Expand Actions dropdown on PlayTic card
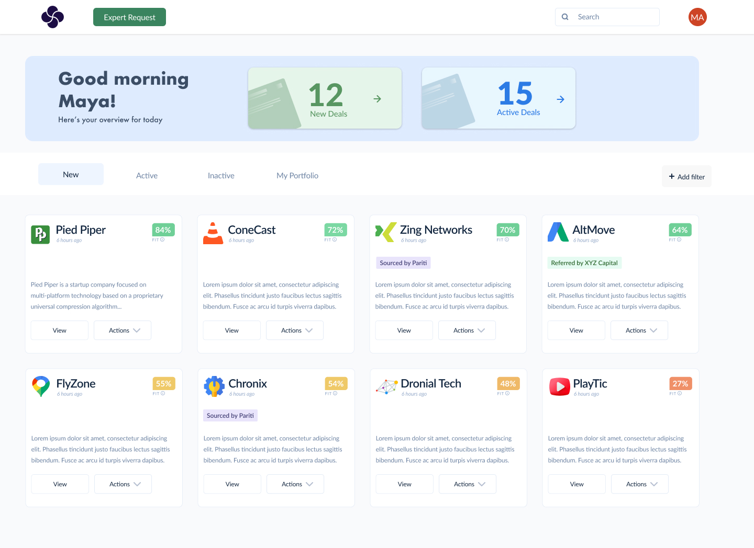Screen dimensions: 754x548 tap(639, 484)
